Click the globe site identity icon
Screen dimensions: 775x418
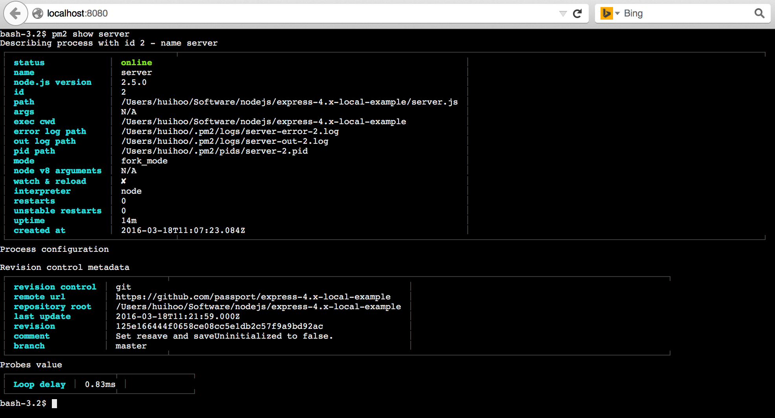tap(38, 13)
